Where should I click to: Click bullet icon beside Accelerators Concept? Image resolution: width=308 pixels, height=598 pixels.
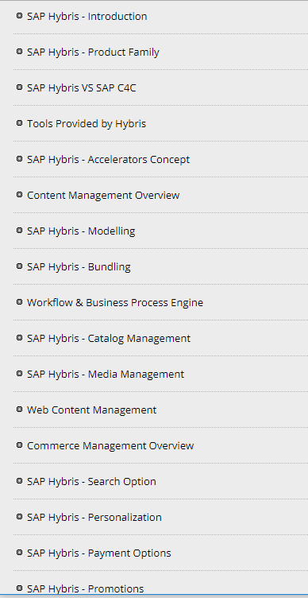[19, 159]
